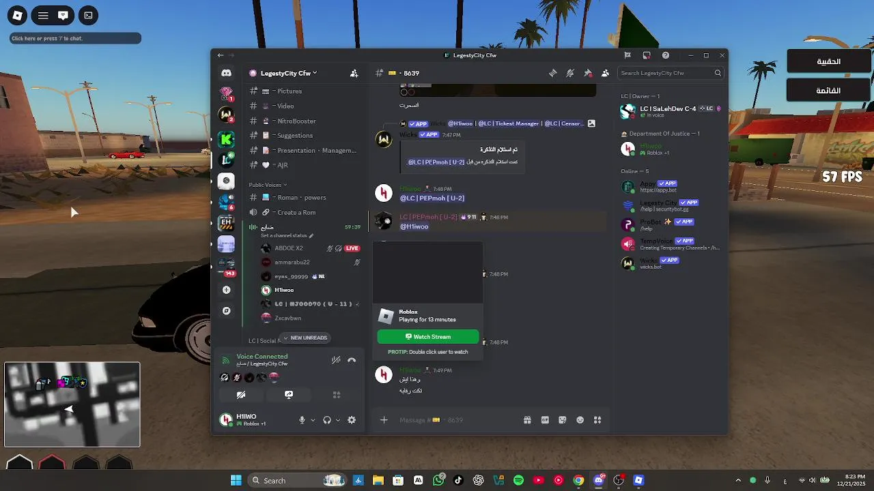Toggle member list visibility
Image resolution: width=874 pixels, height=491 pixels.
point(605,73)
